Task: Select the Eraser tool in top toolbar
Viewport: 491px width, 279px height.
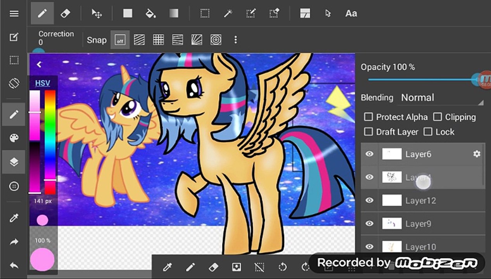Action: 65,13
